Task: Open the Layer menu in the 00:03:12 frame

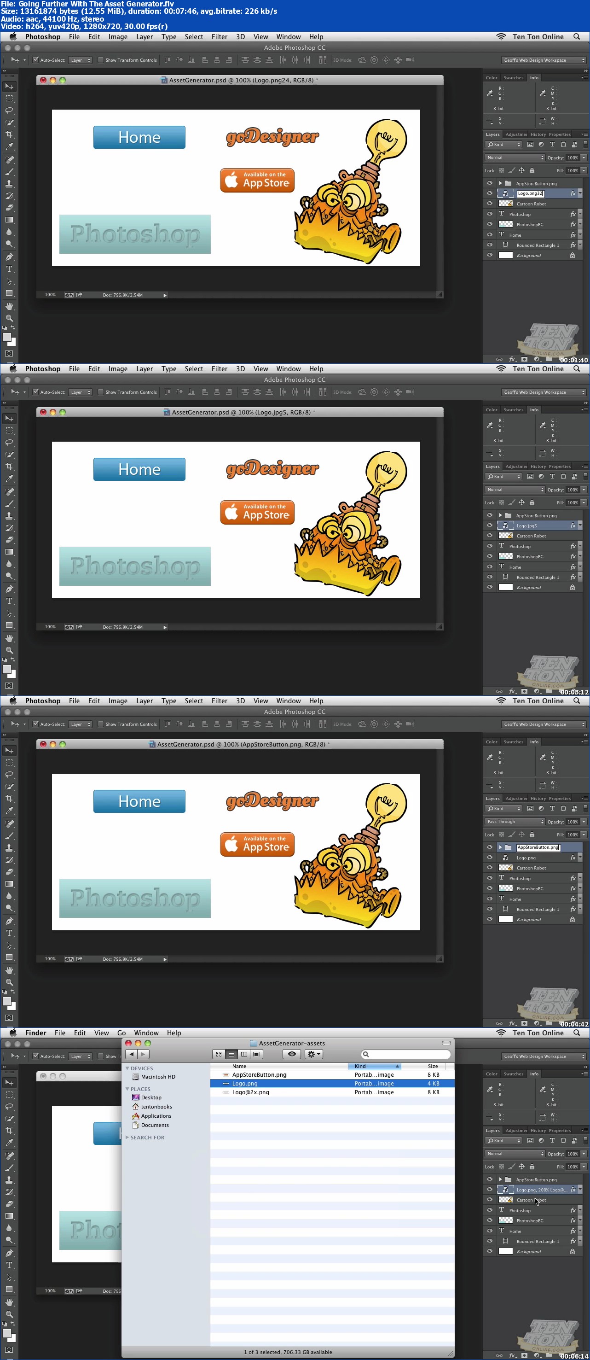Action: pyautogui.click(x=144, y=369)
